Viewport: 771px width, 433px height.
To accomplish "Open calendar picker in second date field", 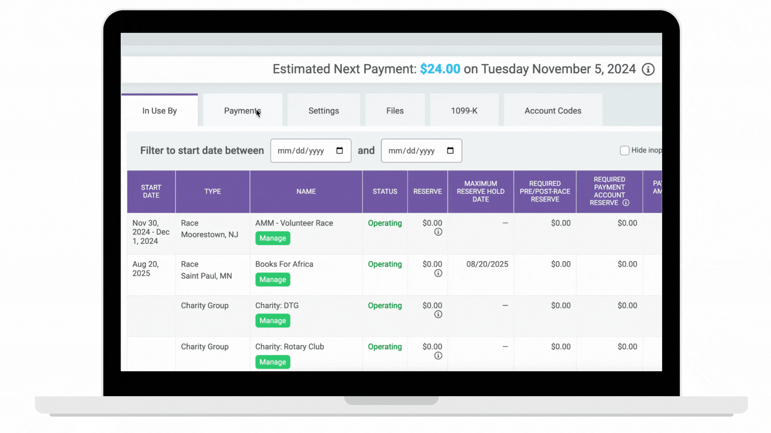I will click(x=450, y=151).
